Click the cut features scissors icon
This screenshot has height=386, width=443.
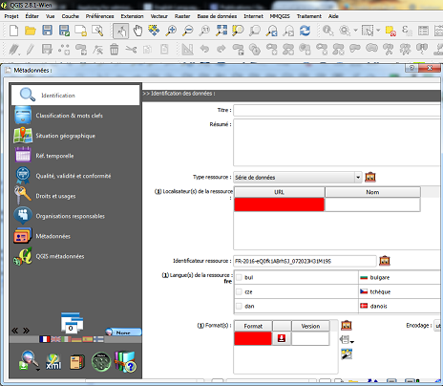pyautogui.click(x=131, y=50)
